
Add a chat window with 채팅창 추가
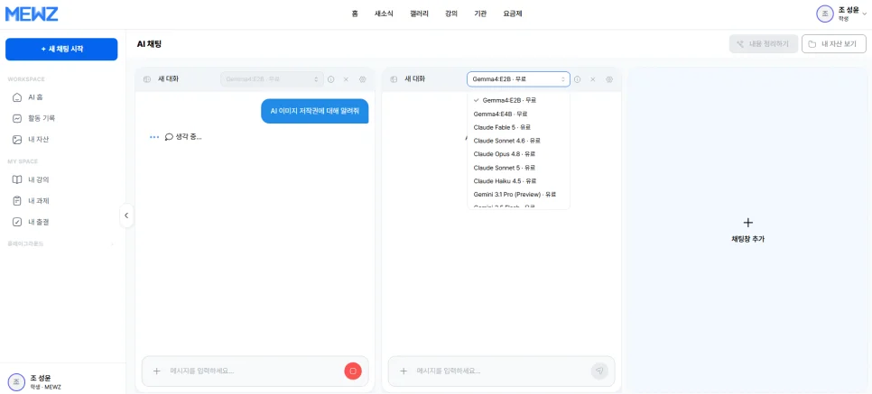pyautogui.click(x=748, y=230)
